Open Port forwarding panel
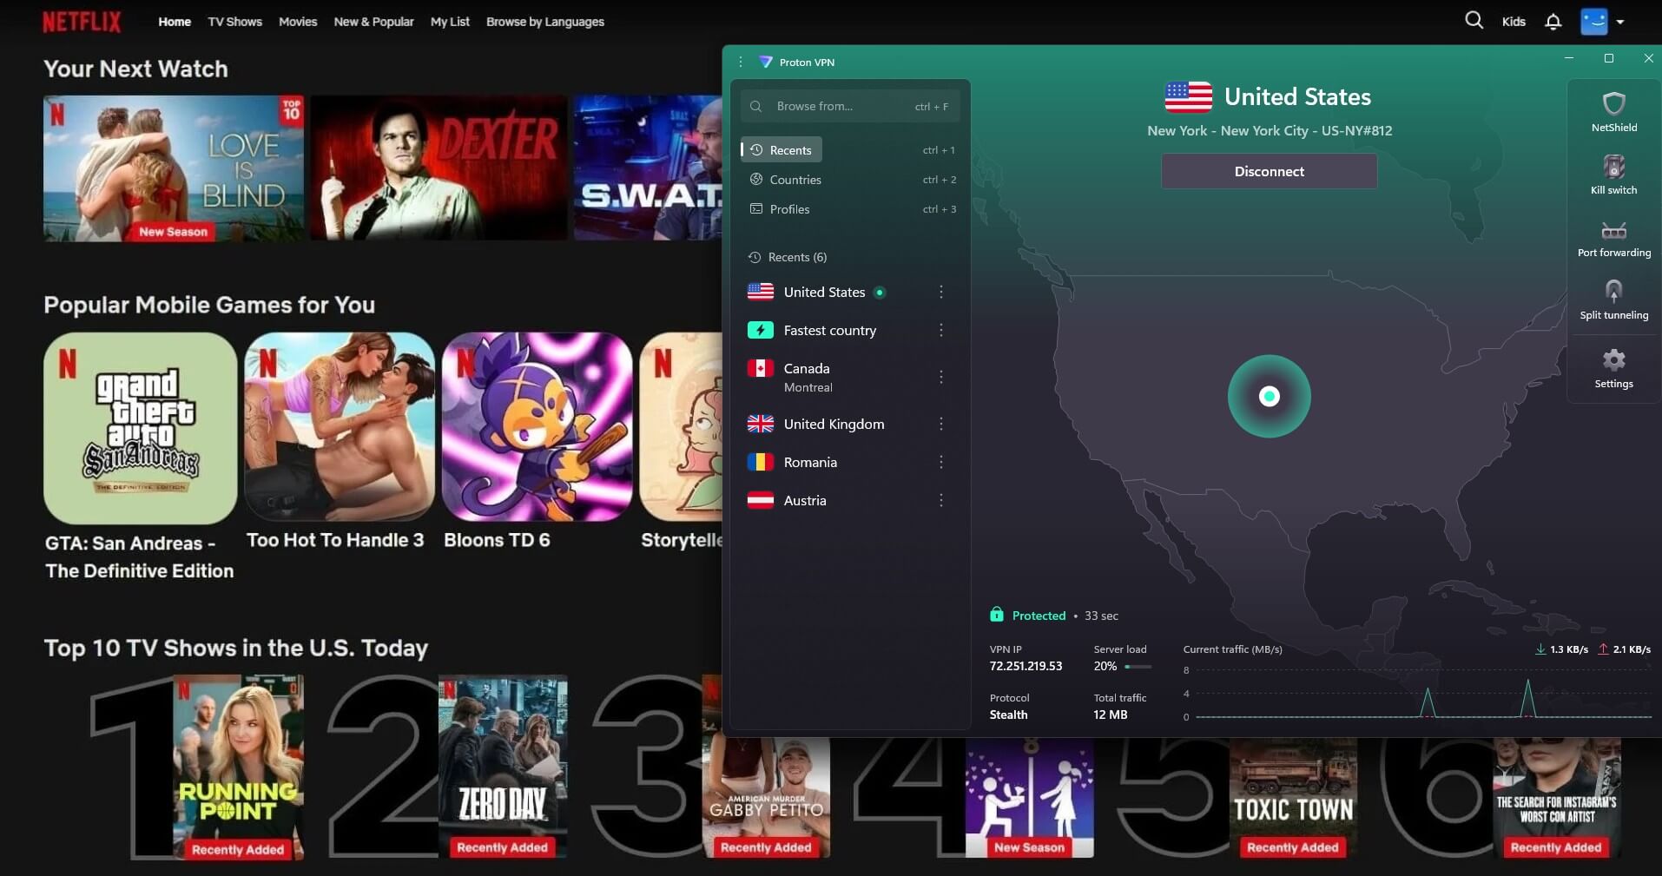This screenshot has width=1662, height=876. (x=1613, y=238)
